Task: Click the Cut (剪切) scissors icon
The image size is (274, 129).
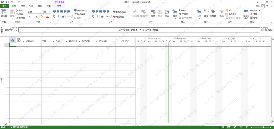Action: (x=17, y=11)
